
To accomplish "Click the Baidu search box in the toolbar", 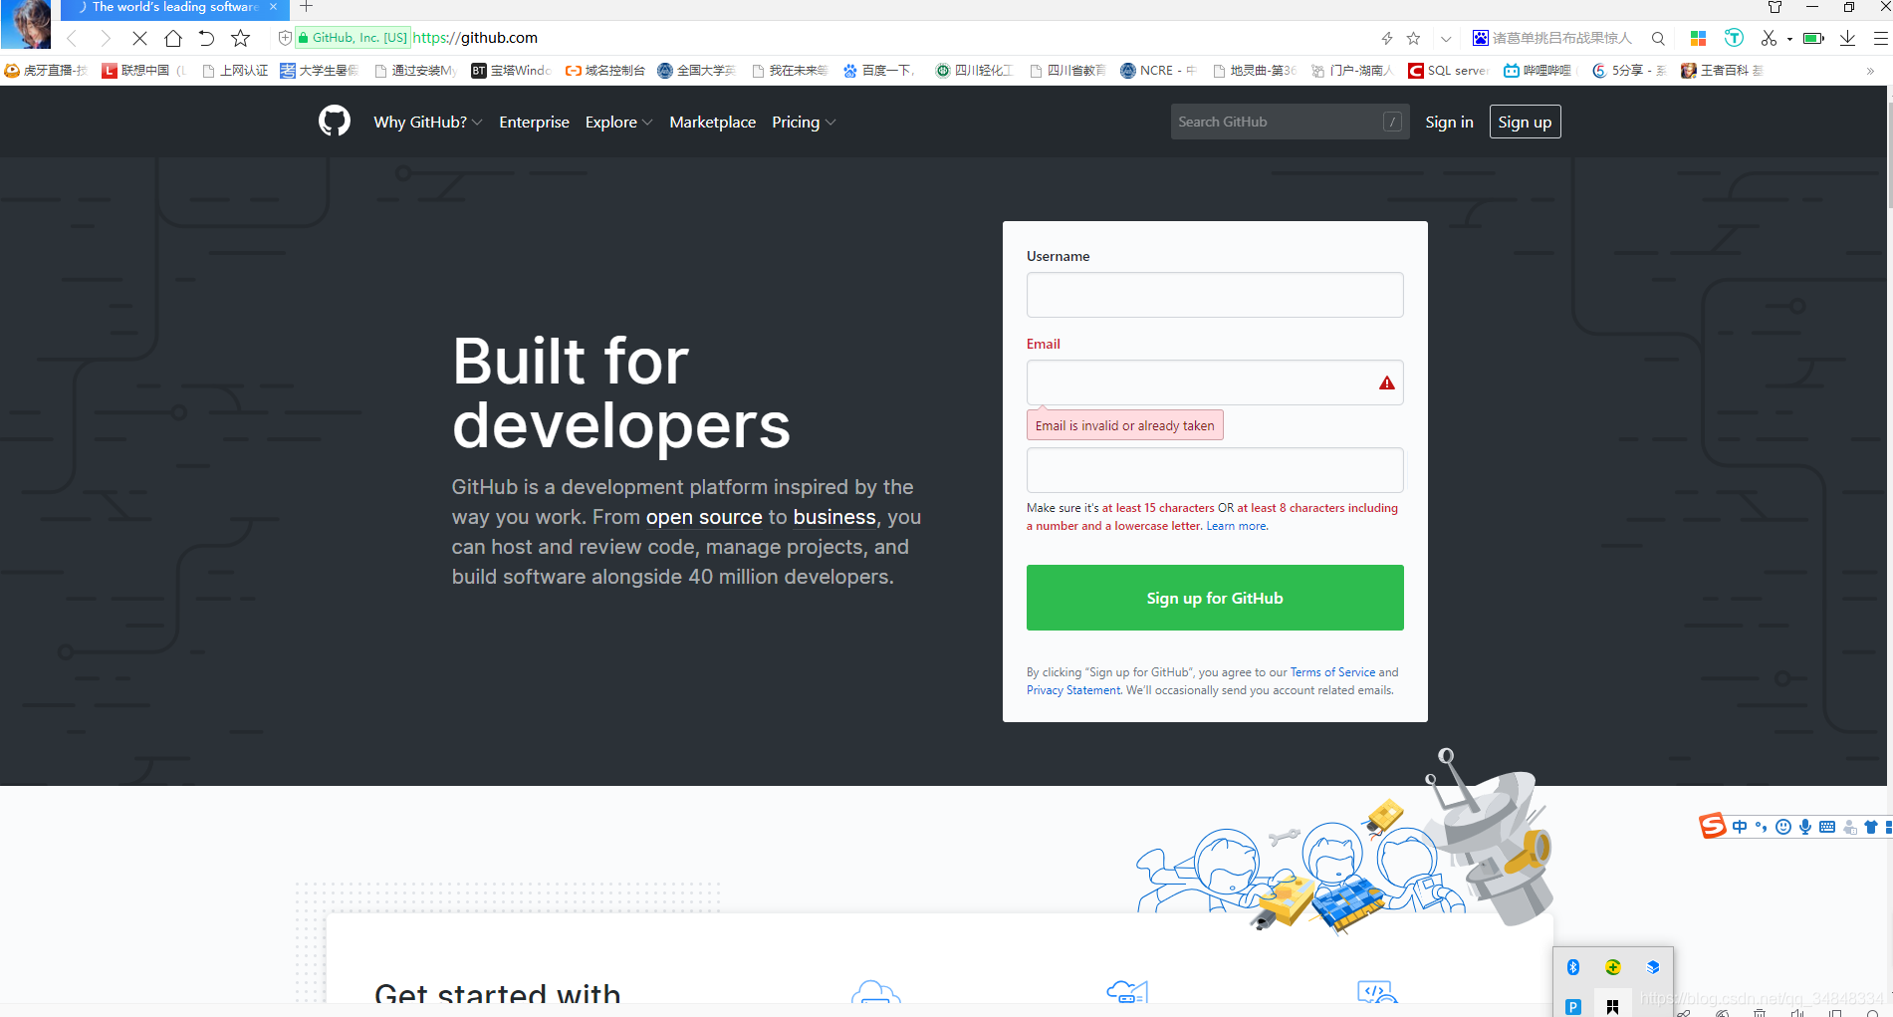I will [1560, 38].
